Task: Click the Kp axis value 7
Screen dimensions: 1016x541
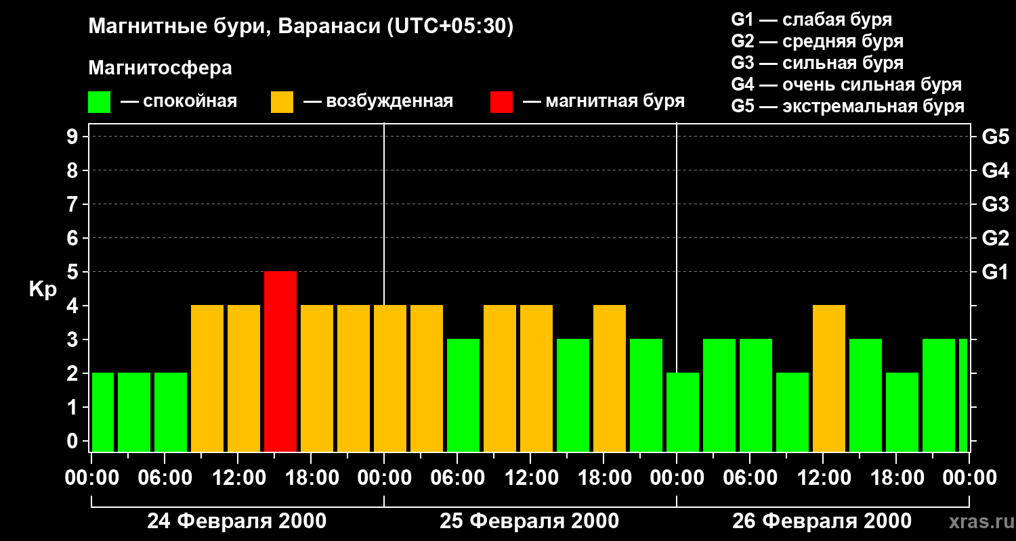Action: (73, 204)
